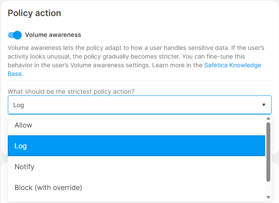Click the blue knob of the toggle

(17, 35)
